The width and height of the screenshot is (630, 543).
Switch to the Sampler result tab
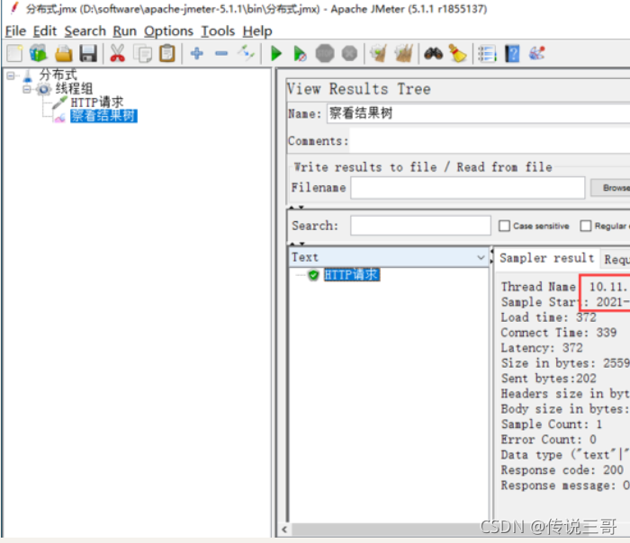547,258
